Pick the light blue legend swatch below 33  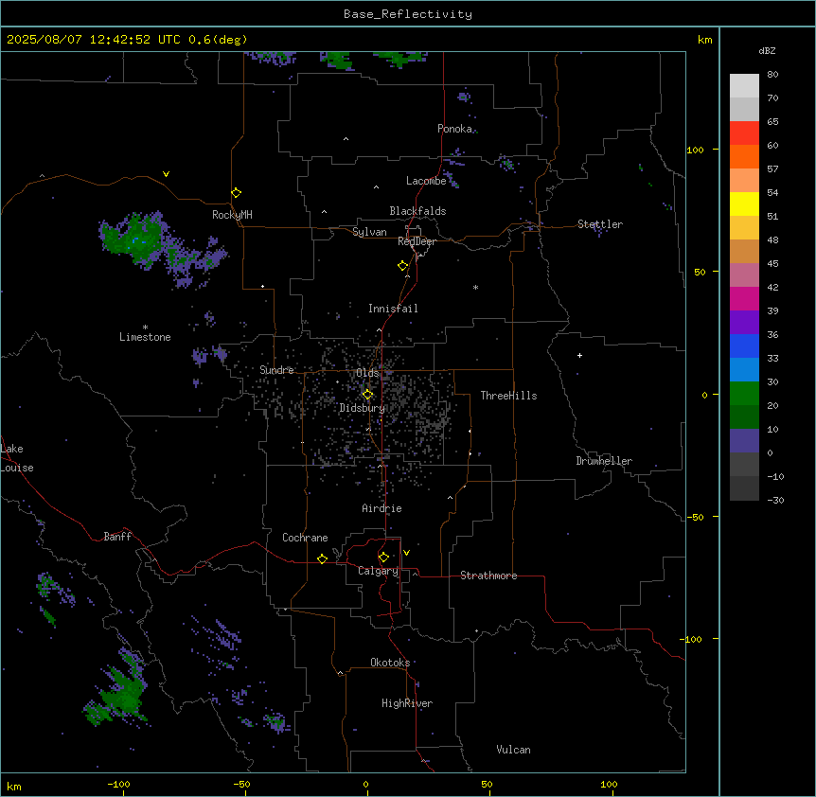[x=744, y=370]
